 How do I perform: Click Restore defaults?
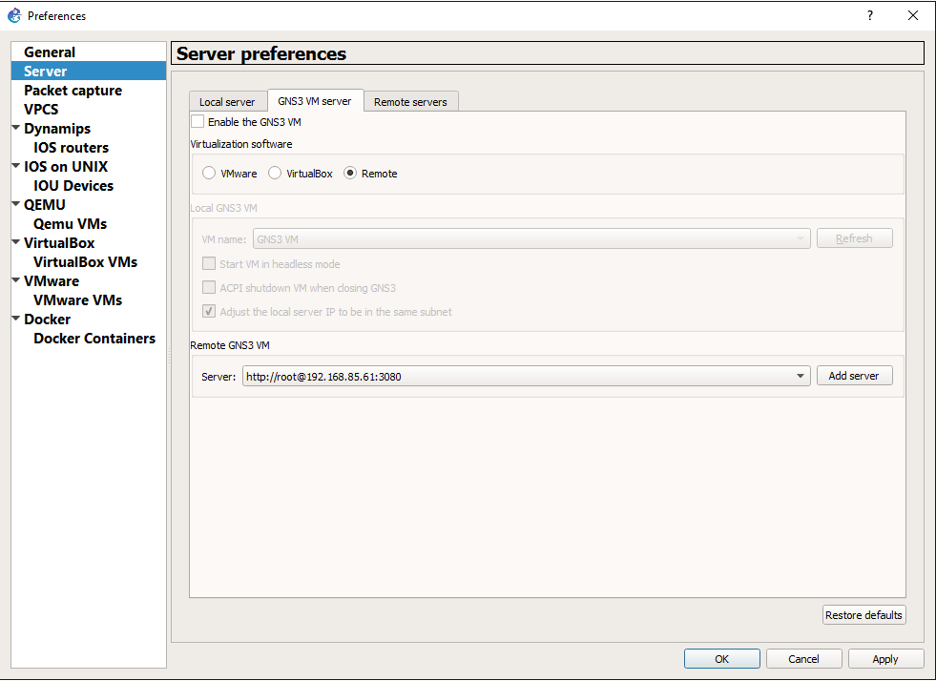[x=863, y=615]
